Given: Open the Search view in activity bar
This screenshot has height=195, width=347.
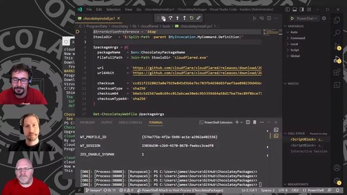Looking at the screenshot, I should pyautogui.click(x=337, y=32).
